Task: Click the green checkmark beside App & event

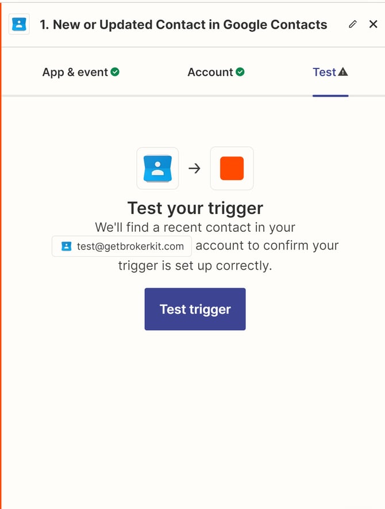Action: coord(115,72)
